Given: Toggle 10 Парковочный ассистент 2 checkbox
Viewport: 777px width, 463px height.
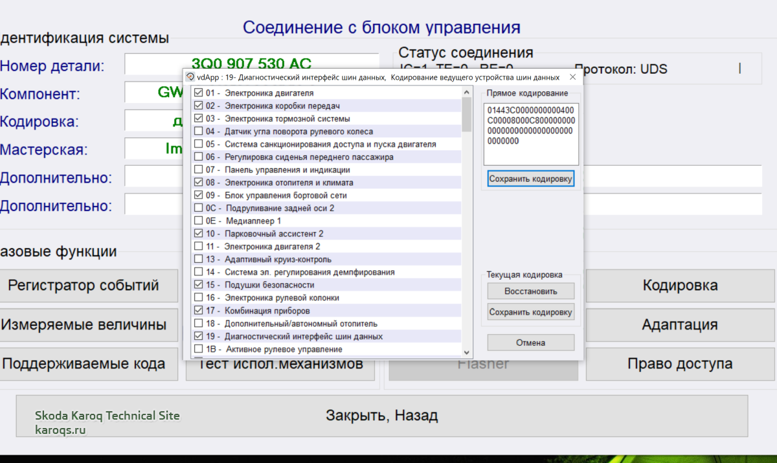Looking at the screenshot, I should (x=199, y=234).
